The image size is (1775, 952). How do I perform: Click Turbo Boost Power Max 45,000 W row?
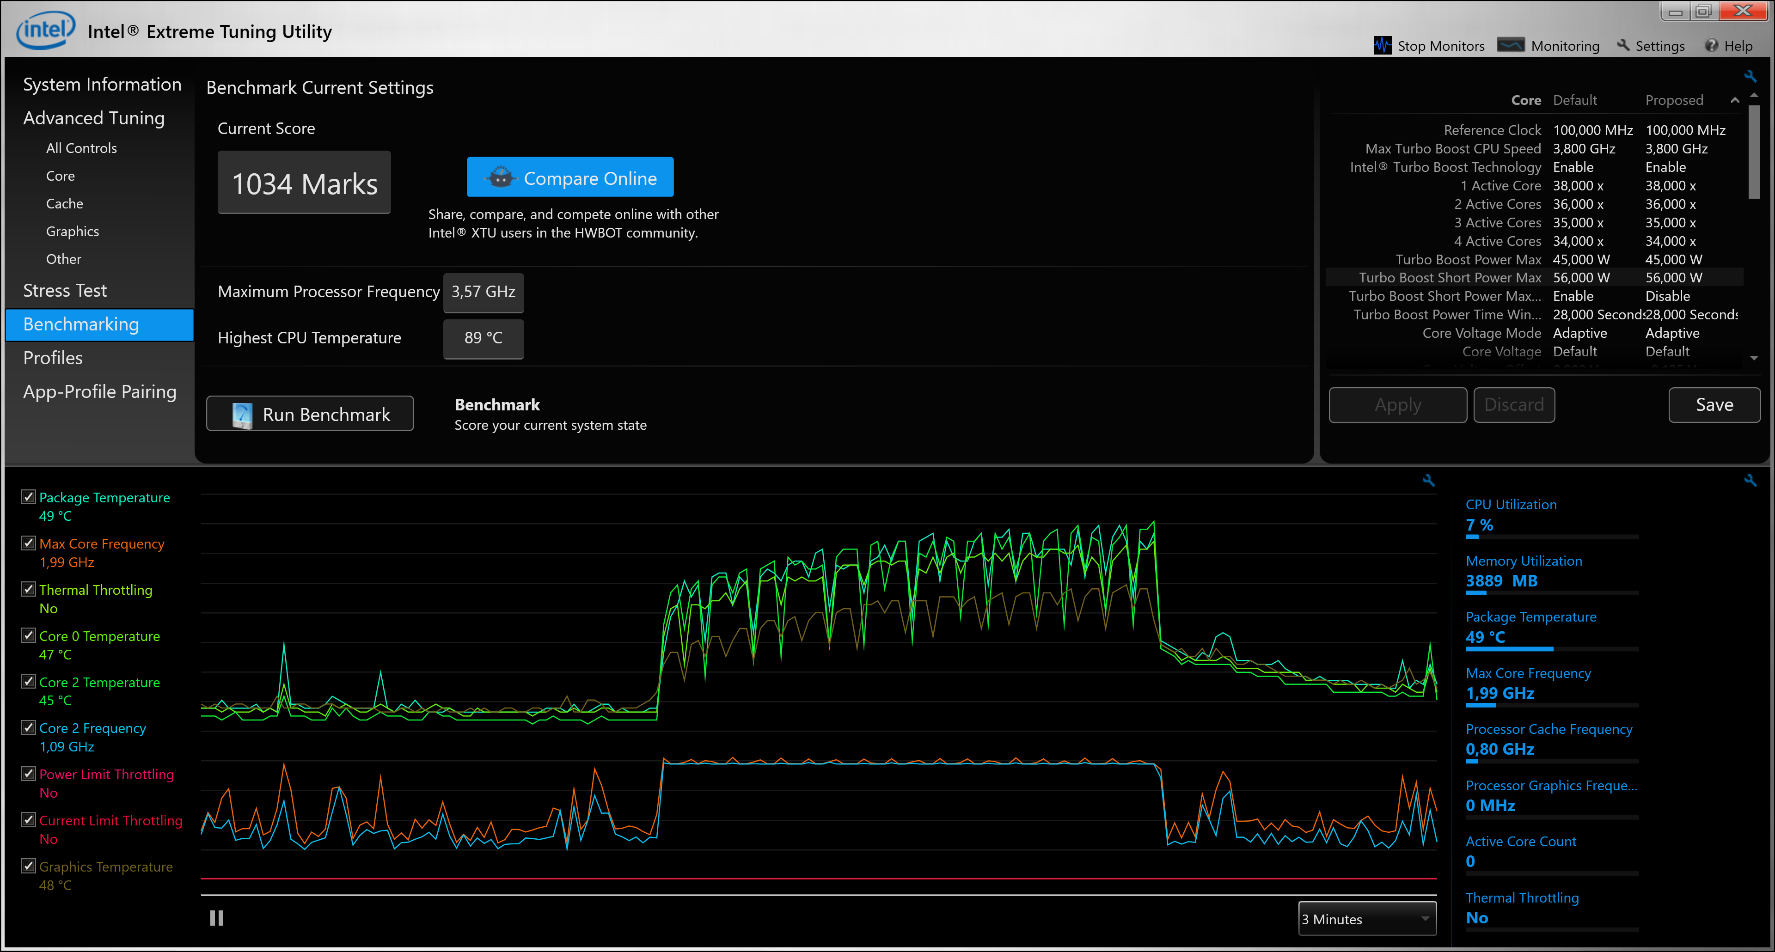(x=1535, y=260)
